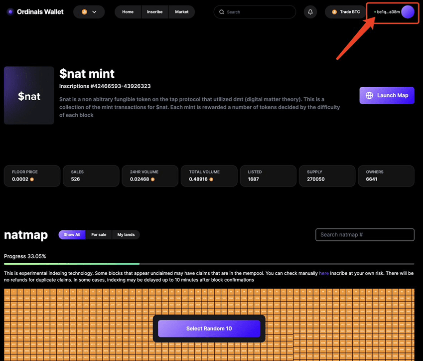
Task: Focus the top Search field
Action: click(x=255, y=12)
